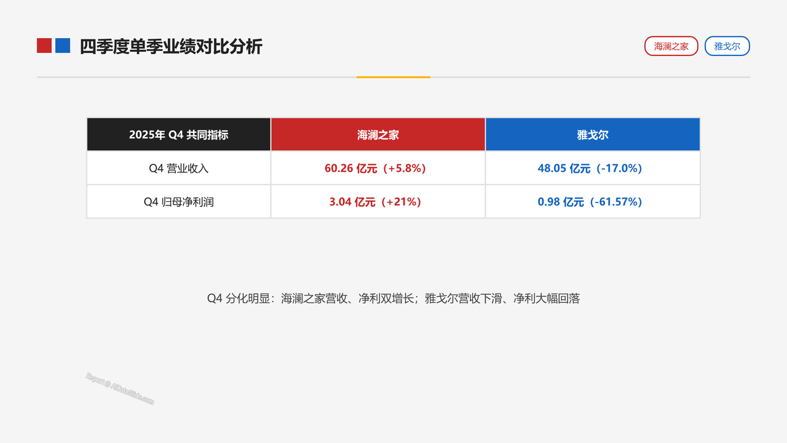The image size is (787, 443).
Task: Click the 雅戈尔 blue pill tag
Action: pyautogui.click(x=727, y=46)
